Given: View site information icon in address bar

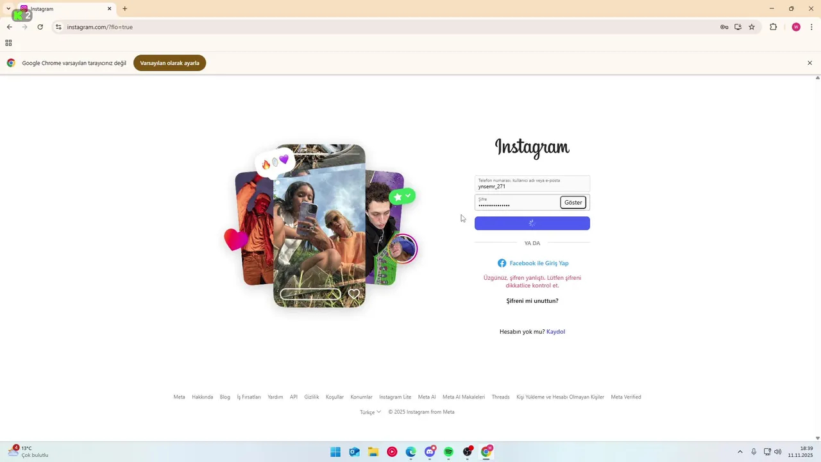Looking at the screenshot, I should 58,27.
